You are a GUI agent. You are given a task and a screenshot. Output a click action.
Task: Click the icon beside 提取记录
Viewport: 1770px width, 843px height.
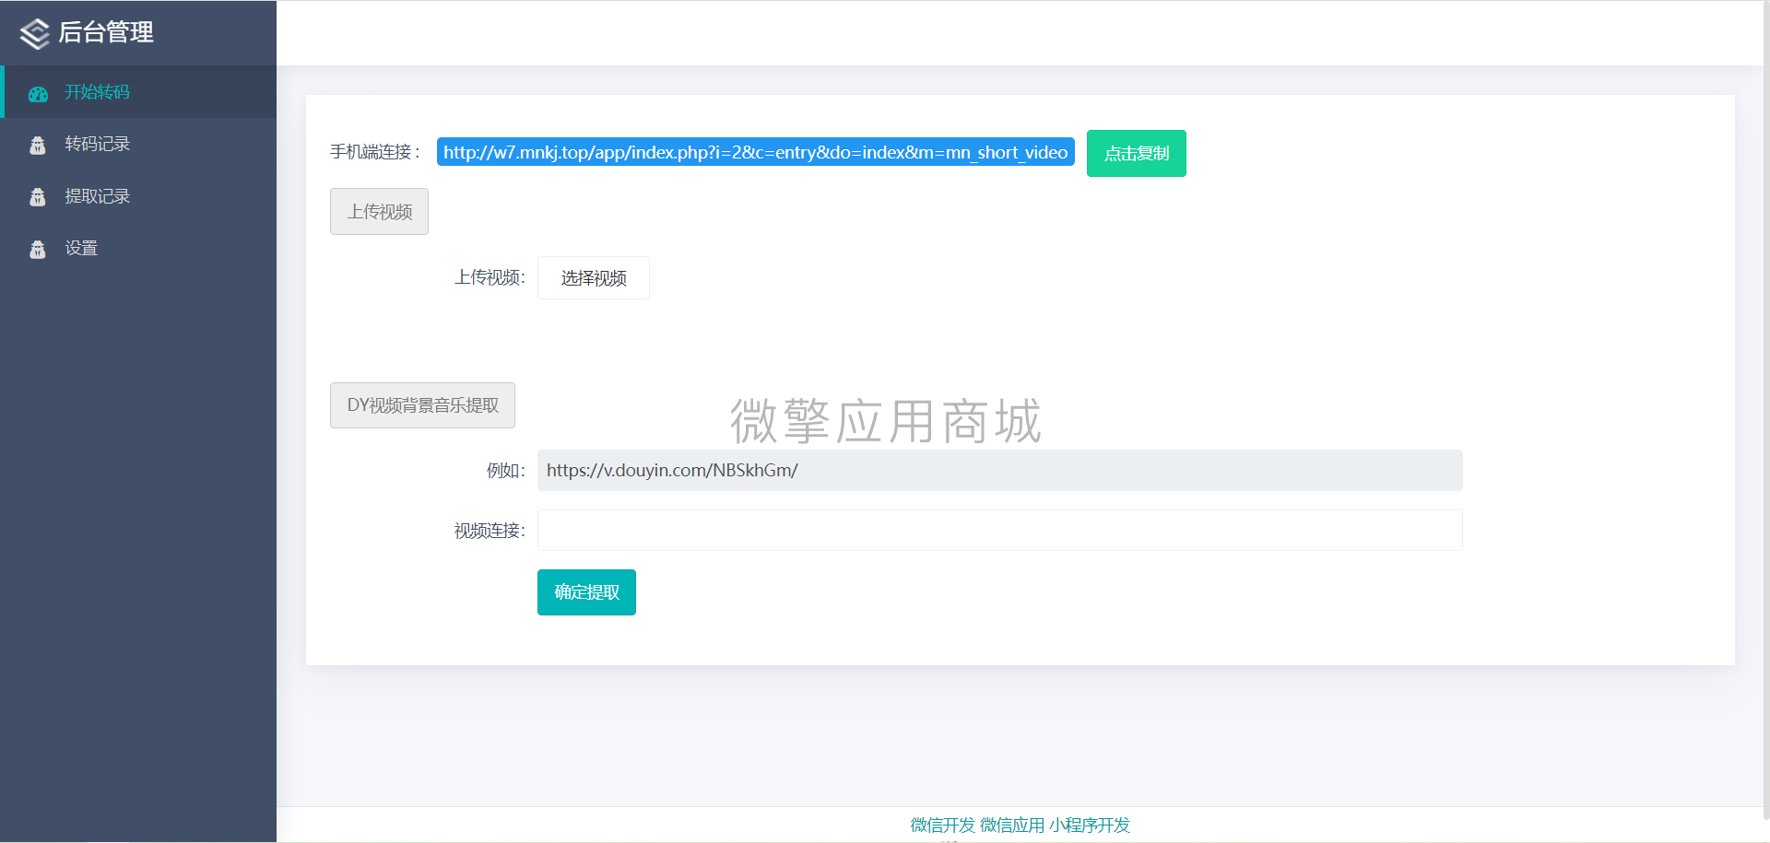[x=38, y=197]
